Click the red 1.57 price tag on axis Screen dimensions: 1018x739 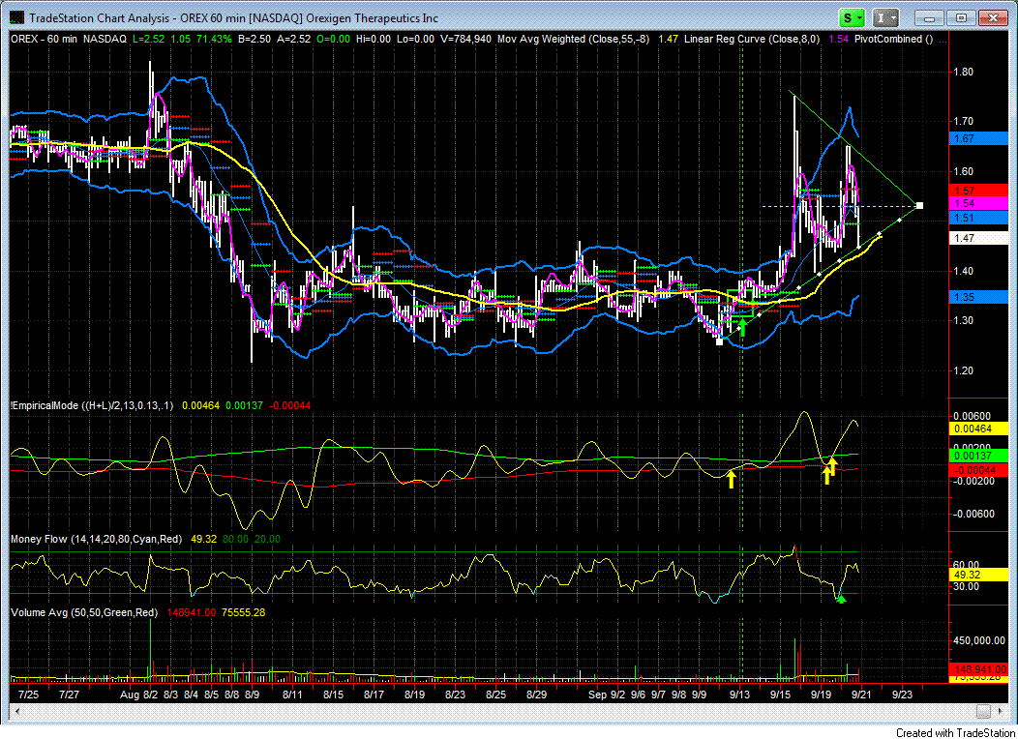tap(977, 191)
